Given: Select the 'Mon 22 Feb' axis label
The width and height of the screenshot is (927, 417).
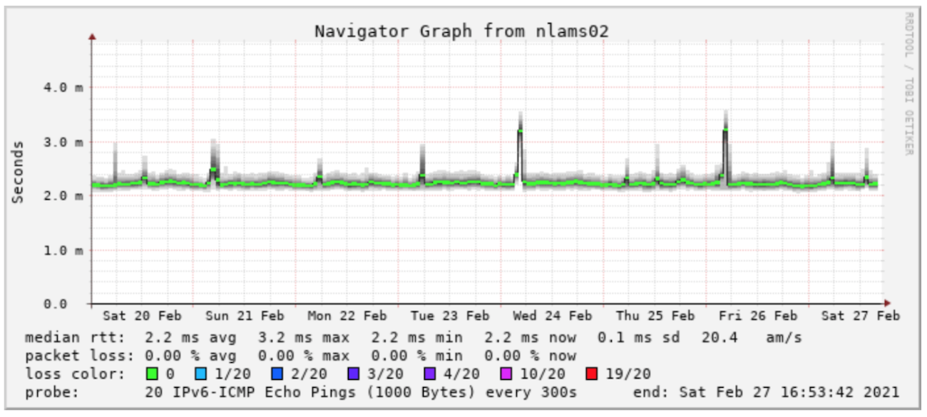Looking at the screenshot, I should click(x=347, y=316).
